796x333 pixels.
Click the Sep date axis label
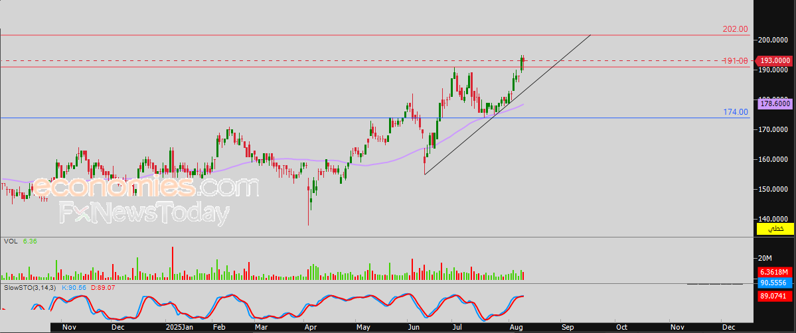point(566,328)
